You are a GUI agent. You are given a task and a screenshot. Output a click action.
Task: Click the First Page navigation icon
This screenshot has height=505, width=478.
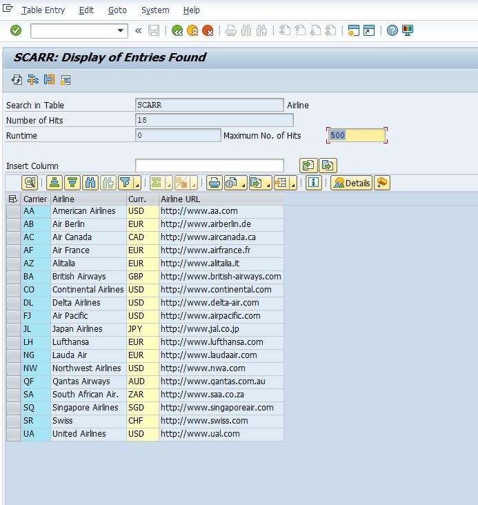[x=284, y=30]
